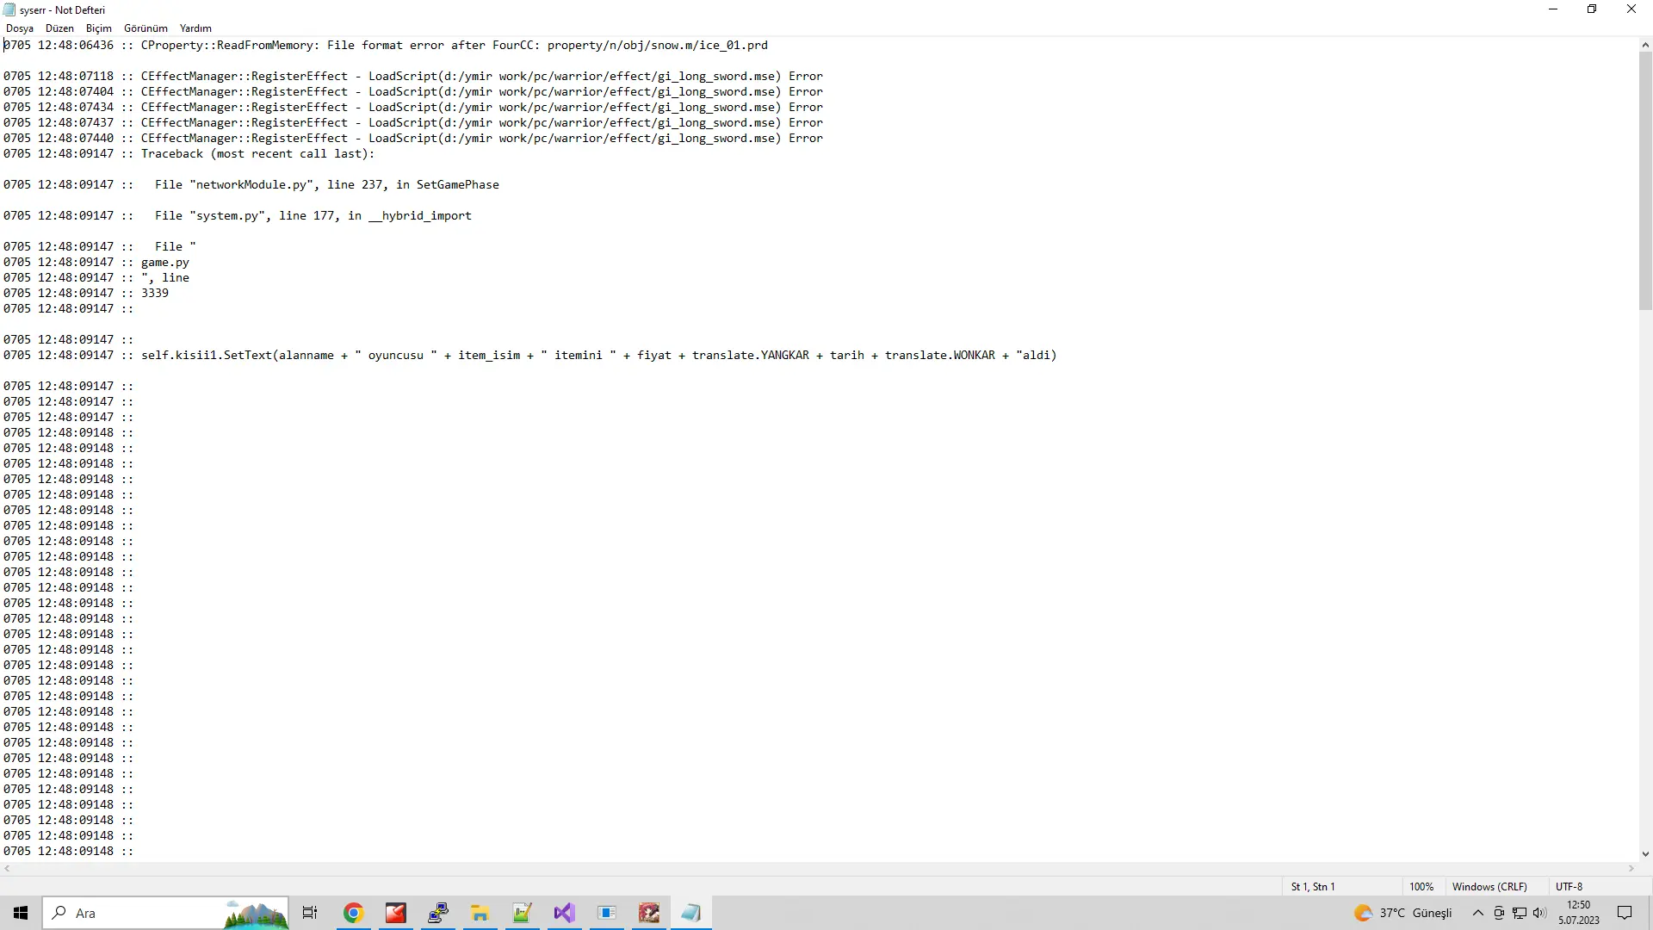1653x930 pixels.
Task: Open the Windows Start menu
Action: pyautogui.click(x=21, y=913)
